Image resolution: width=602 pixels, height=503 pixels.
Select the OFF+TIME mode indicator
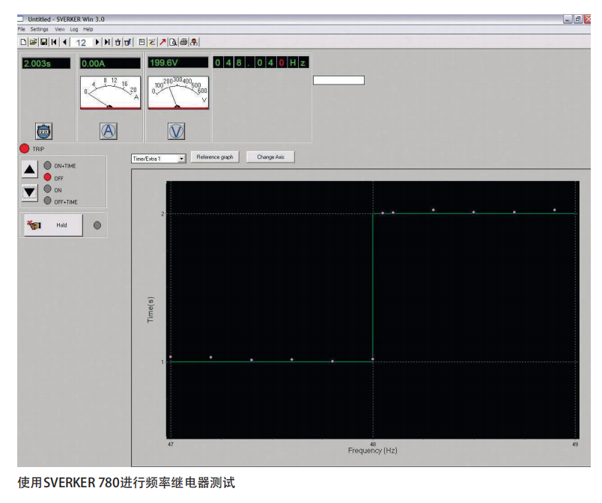point(48,201)
